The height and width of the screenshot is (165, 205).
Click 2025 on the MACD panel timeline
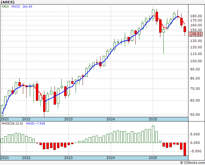pos(153,158)
